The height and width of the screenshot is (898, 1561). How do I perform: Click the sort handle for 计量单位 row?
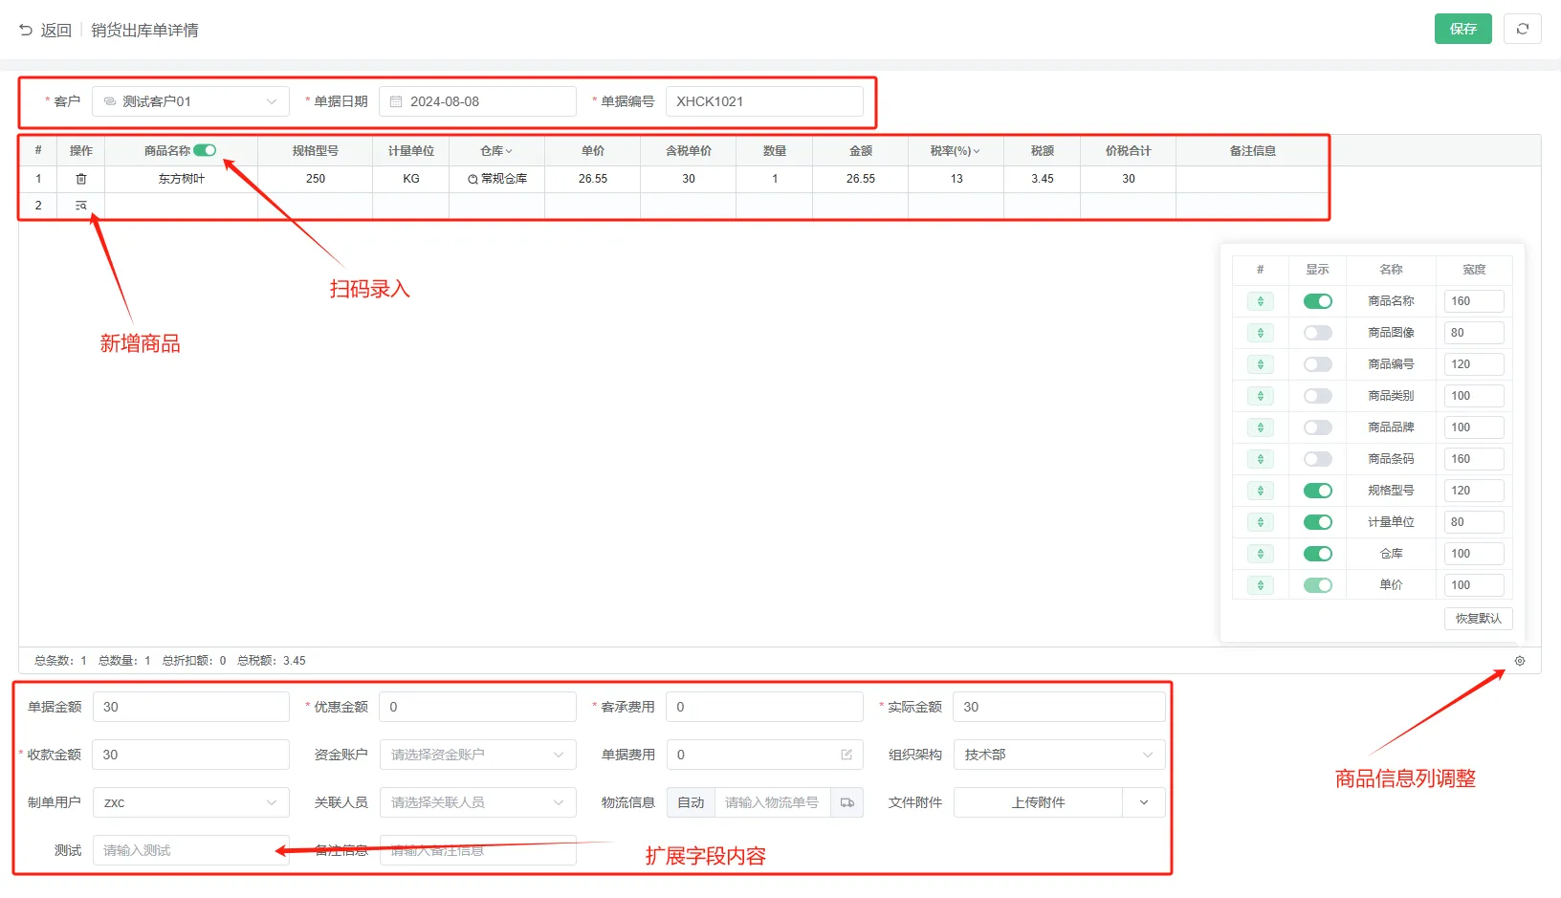click(x=1261, y=522)
